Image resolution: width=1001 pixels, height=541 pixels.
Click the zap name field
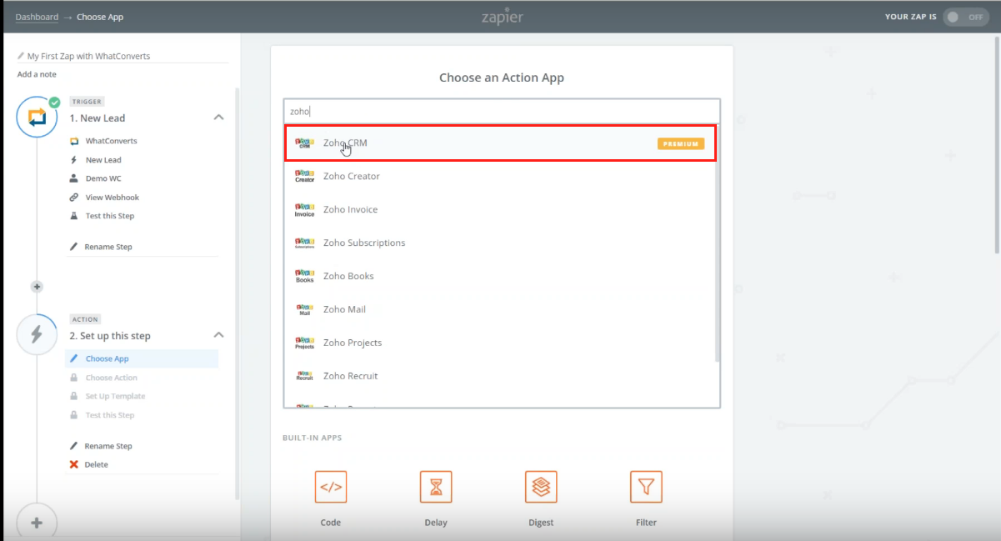coord(123,56)
